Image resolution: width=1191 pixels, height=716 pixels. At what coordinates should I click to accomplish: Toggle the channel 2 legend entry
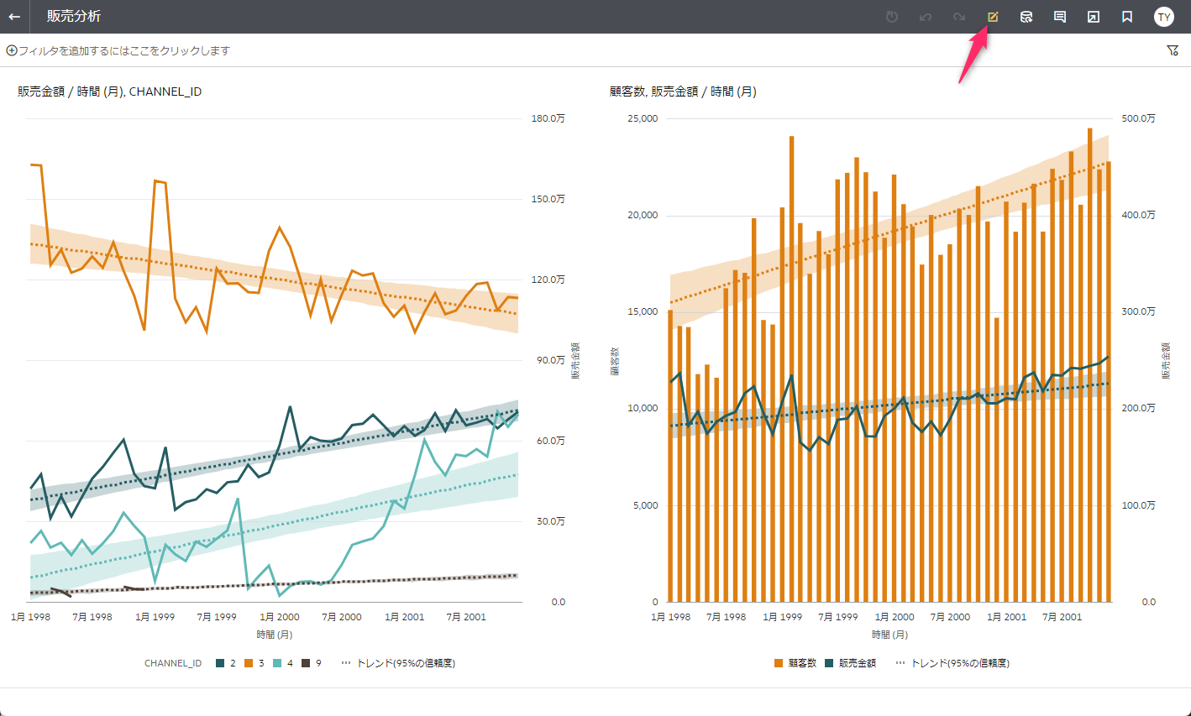226,663
